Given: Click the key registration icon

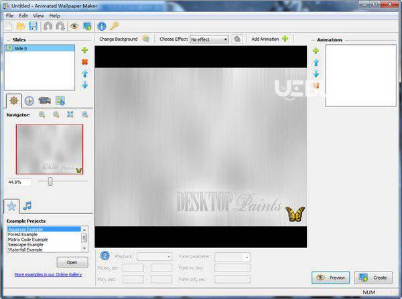Looking at the screenshot, I should coord(114,26).
